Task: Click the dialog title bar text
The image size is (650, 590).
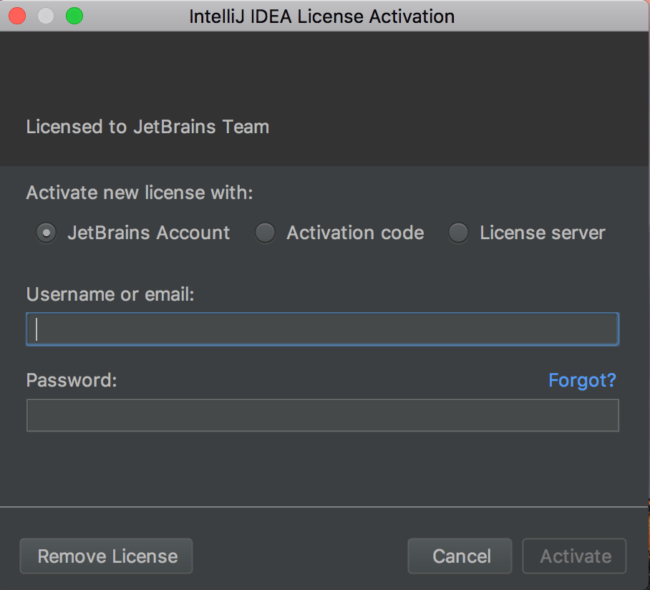Action: coord(321,16)
